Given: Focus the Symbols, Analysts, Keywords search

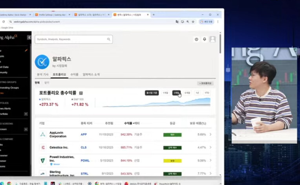Looking at the screenshot, I should coord(74,39).
